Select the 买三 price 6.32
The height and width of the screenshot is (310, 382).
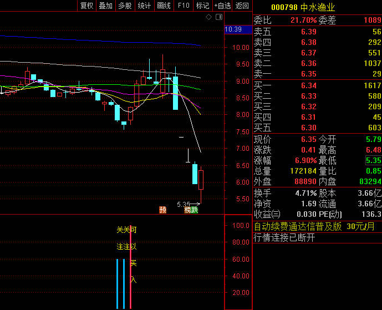[x=308, y=106]
